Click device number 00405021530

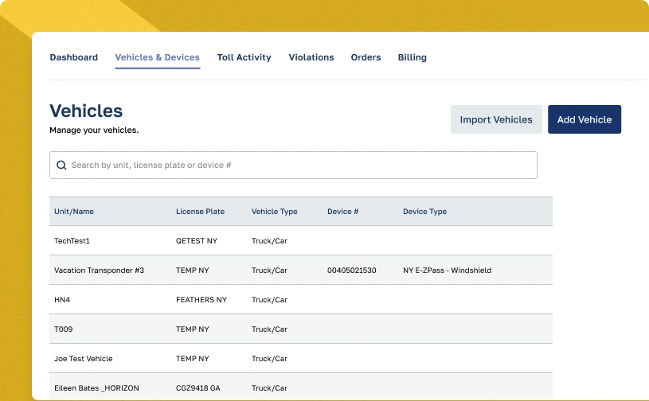[x=351, y=271]
